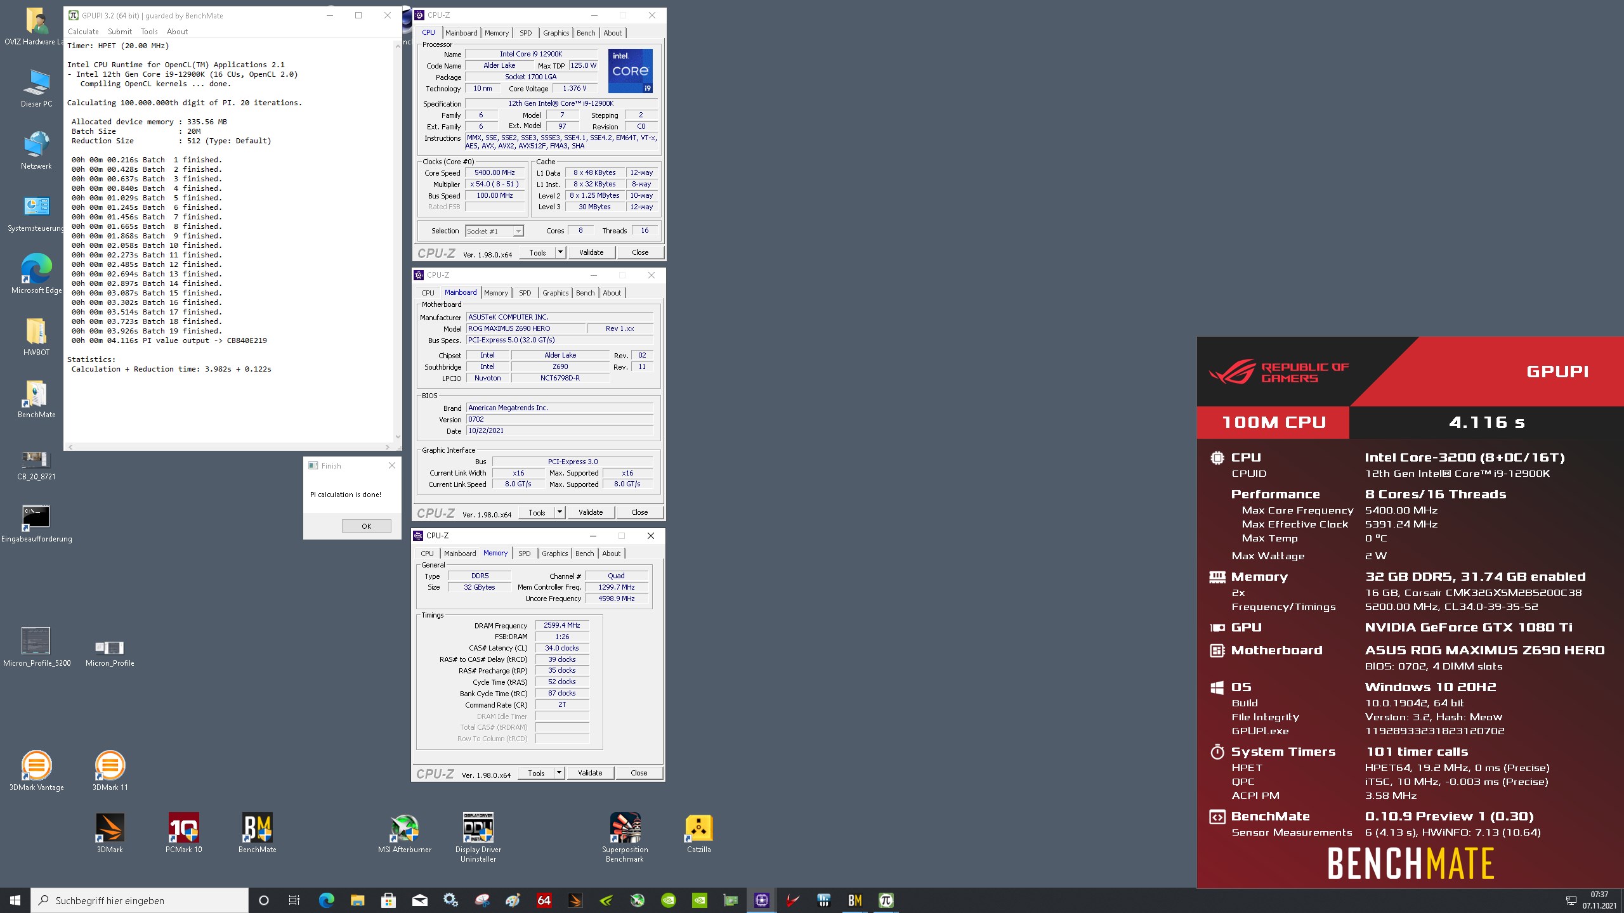Select the Micron_Profile_5200 file thumbnail
This screenshot has height=913, width=1624.
pyautogui.click(x=36, y=647)
